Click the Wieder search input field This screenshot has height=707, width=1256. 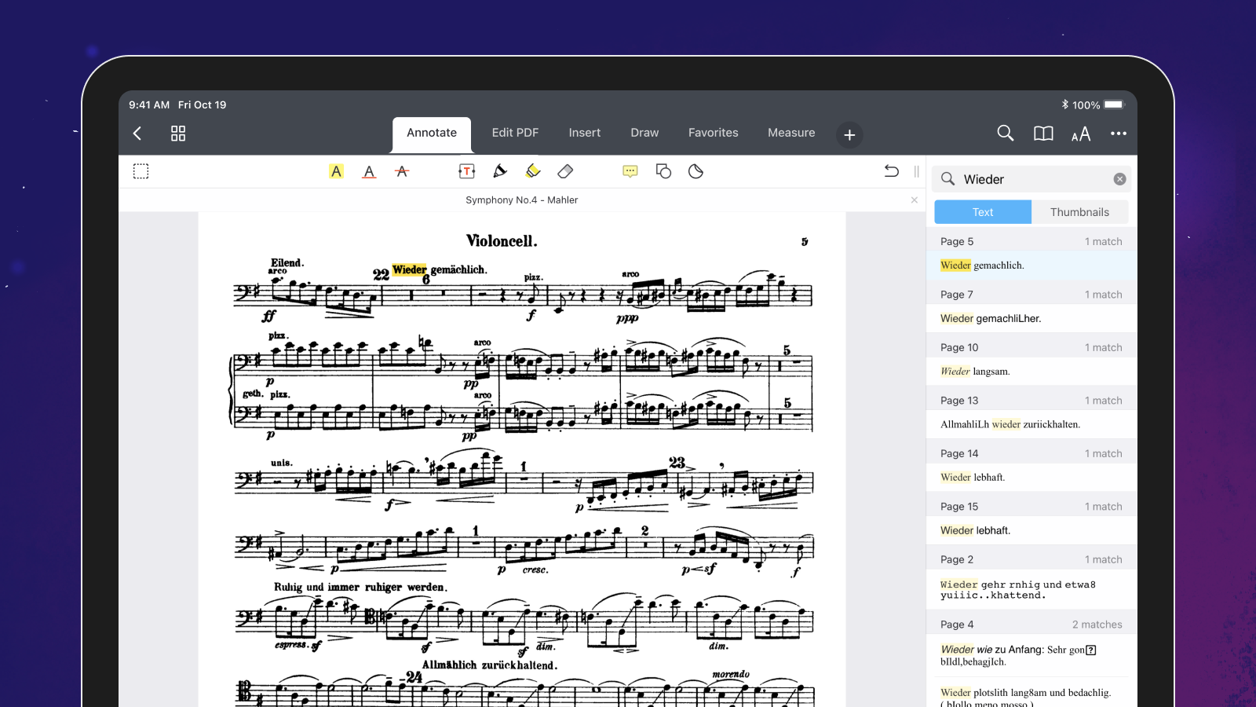pyautogui.click(x=1031, y=179)
